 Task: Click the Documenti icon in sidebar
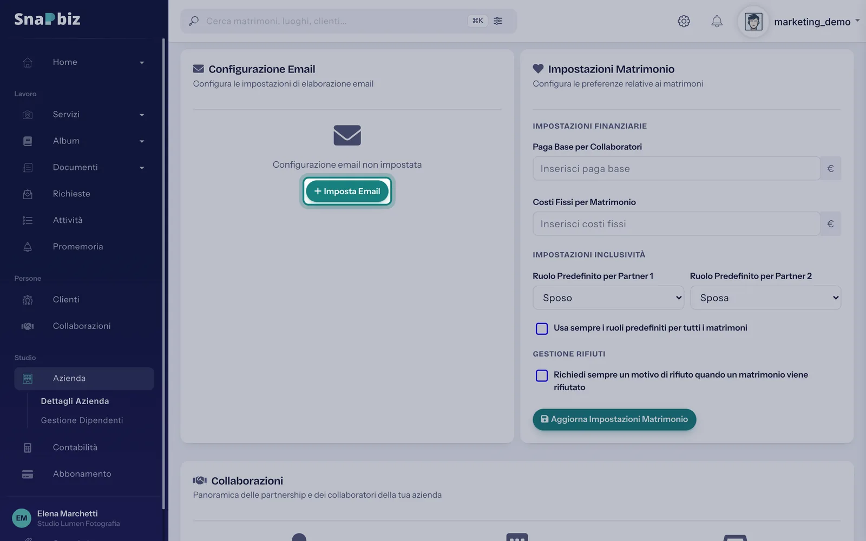click(28, 168)
